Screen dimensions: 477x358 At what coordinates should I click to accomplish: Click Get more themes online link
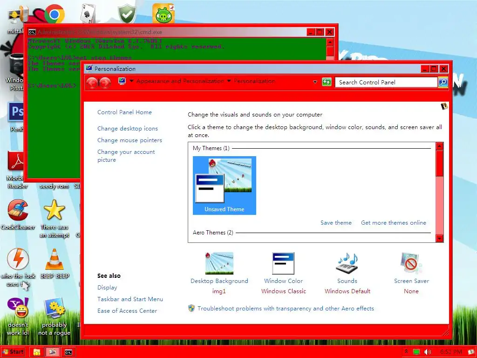tap(393, 222)
